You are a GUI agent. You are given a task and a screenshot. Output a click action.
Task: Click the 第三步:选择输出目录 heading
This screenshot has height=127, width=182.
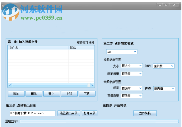[x=21, y=106]
